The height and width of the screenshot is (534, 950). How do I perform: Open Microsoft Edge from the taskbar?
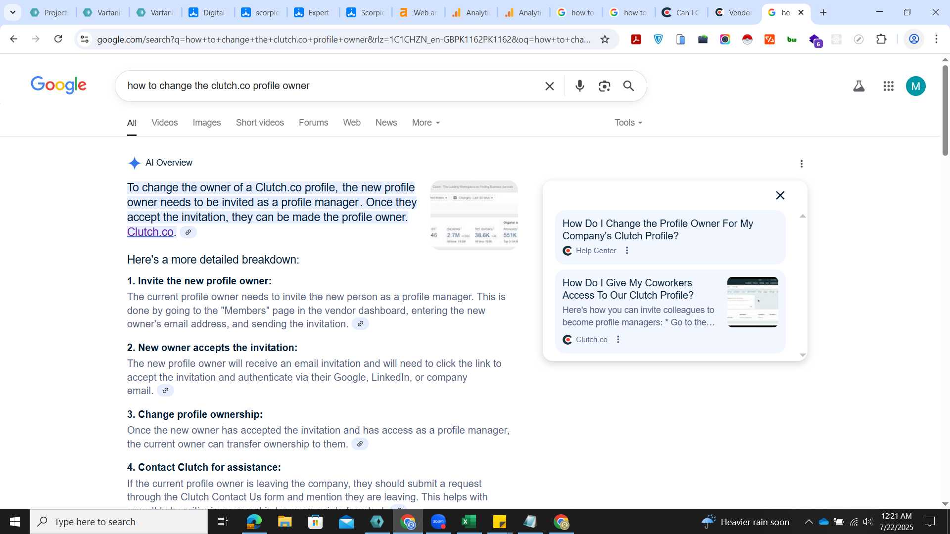254,522
